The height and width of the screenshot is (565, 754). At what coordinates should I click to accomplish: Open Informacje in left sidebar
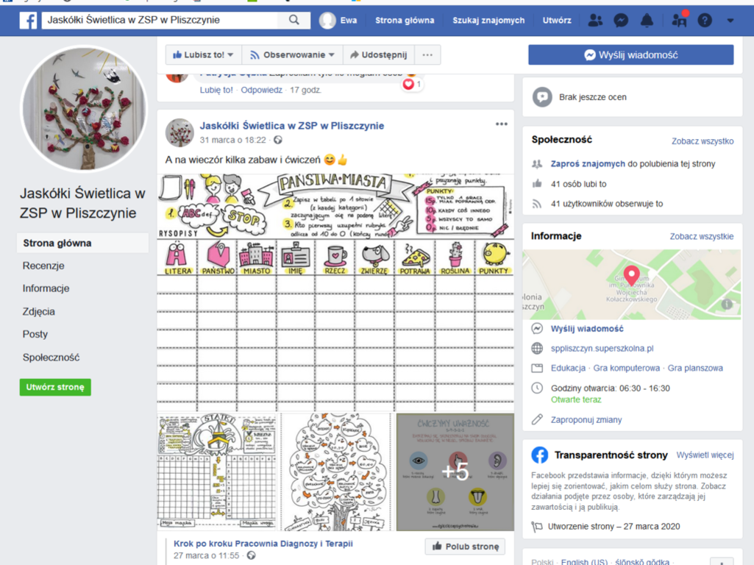(46, 288)
